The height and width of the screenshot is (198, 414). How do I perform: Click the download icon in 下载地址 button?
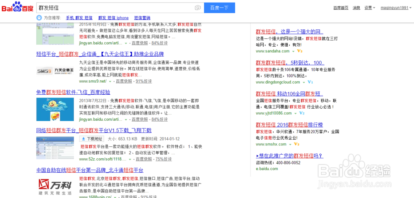(83, 138)
